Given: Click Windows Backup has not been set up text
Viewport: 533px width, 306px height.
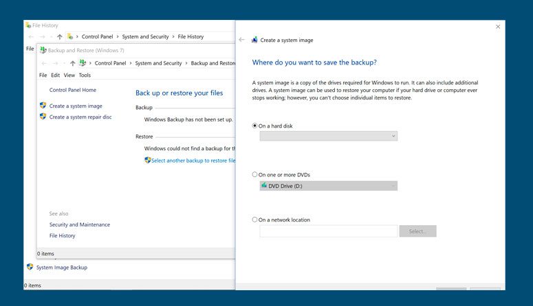Looking at the screenshot, I should coord(188,119).
